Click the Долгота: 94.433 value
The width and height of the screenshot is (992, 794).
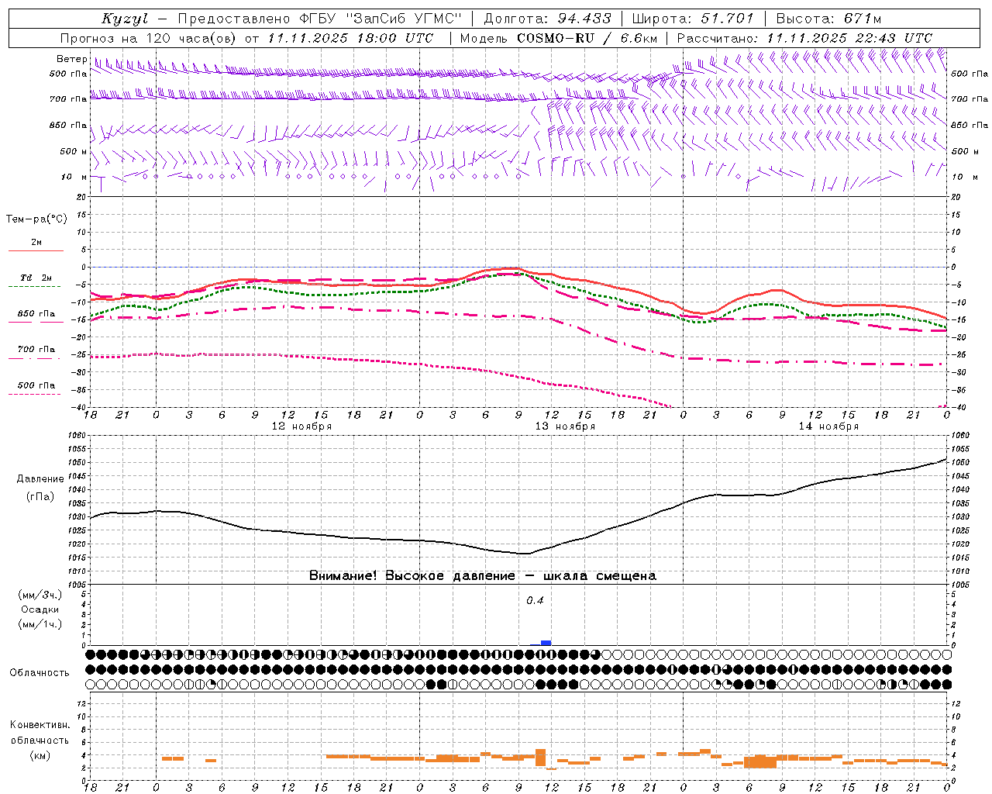(547, 19)
